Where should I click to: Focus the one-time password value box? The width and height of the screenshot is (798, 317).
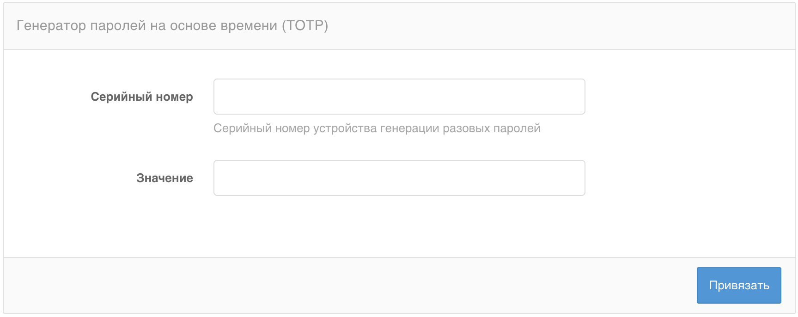[399, 178]
